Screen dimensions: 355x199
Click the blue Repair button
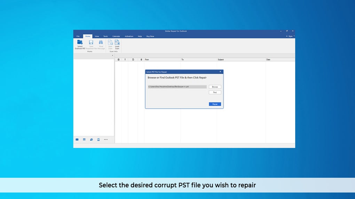[x=215, y=104]
